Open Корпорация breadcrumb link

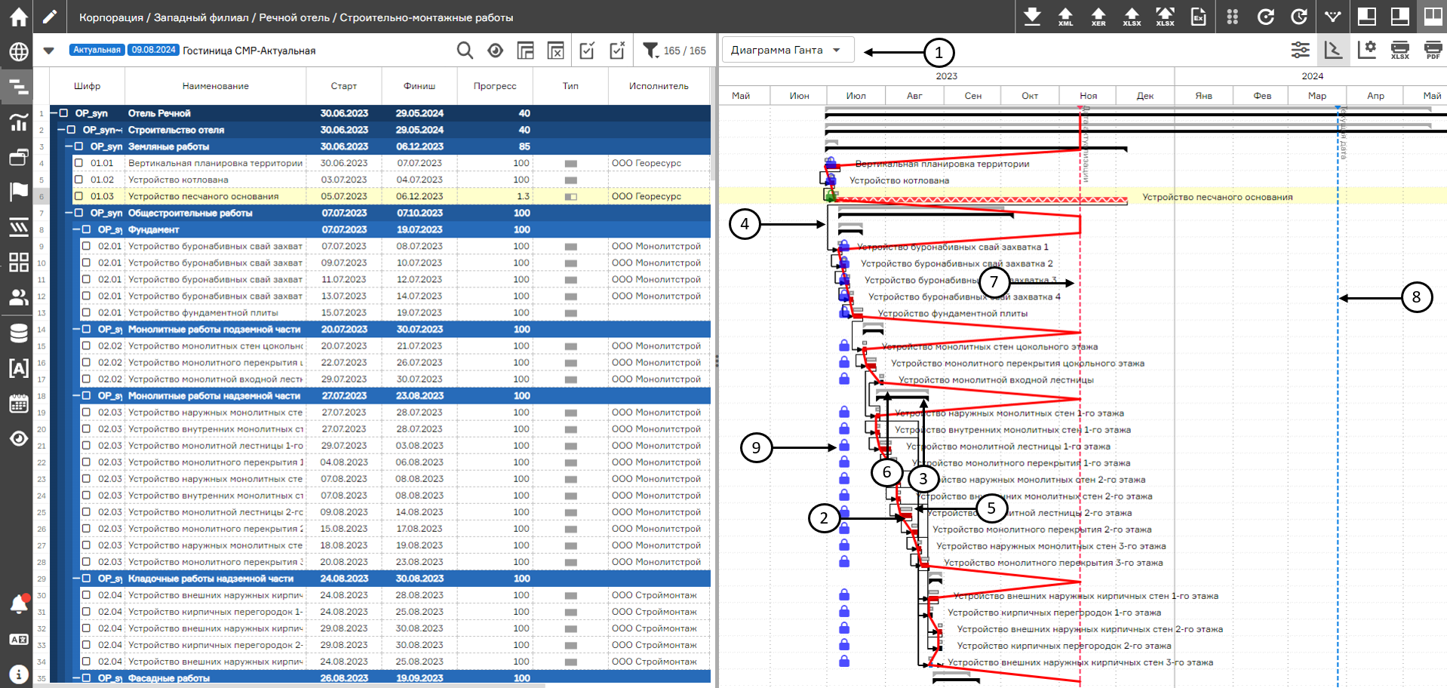click(111, 17)
